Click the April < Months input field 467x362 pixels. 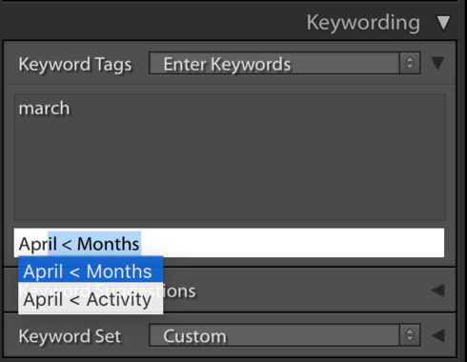[229, 243]
